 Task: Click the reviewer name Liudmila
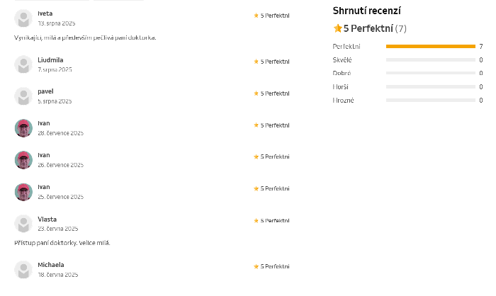point(50,59)
